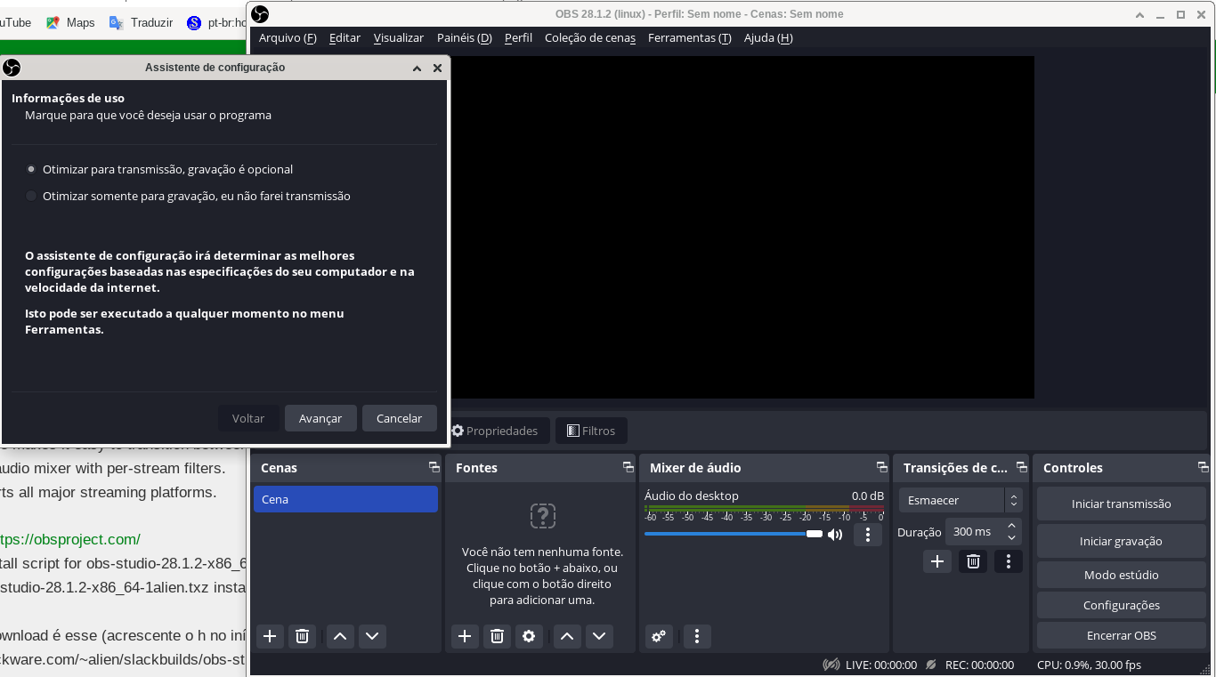Screen dimensions: 1216x677
Task: Add a new scene with the plus icon in Cenas
Action: pyautogui.click(x=270, y=636)
